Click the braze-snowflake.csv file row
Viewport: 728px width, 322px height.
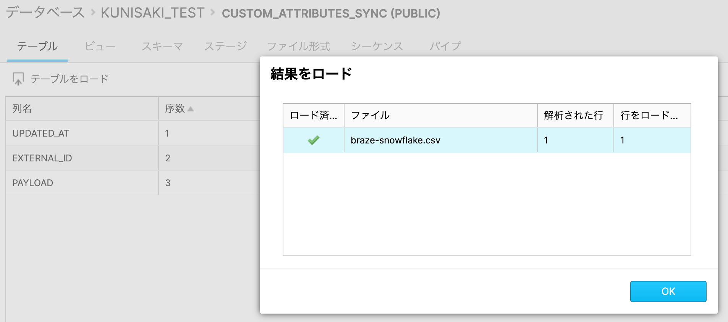coord(395,140)
